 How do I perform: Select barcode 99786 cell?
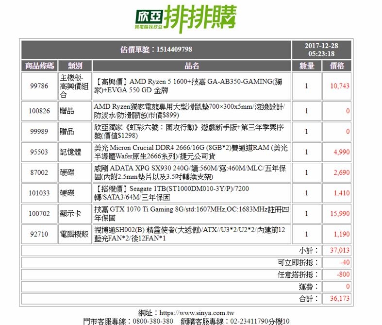(x=39, y=86)
